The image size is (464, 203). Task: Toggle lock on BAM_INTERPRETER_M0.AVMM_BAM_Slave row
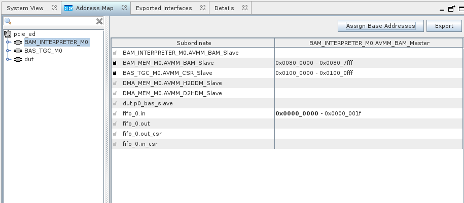tap(115, 53)
